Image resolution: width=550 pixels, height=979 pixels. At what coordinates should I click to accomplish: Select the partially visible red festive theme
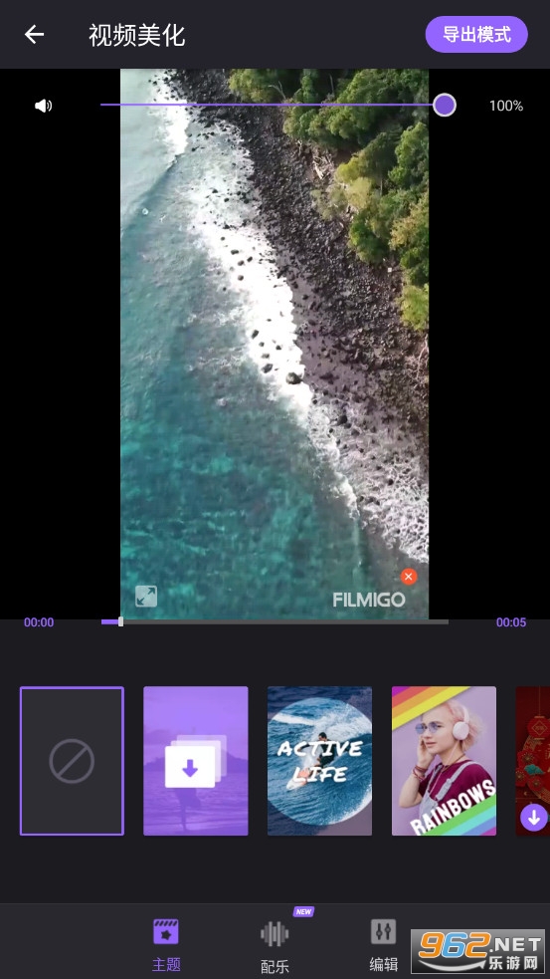(x=532, y=761)
